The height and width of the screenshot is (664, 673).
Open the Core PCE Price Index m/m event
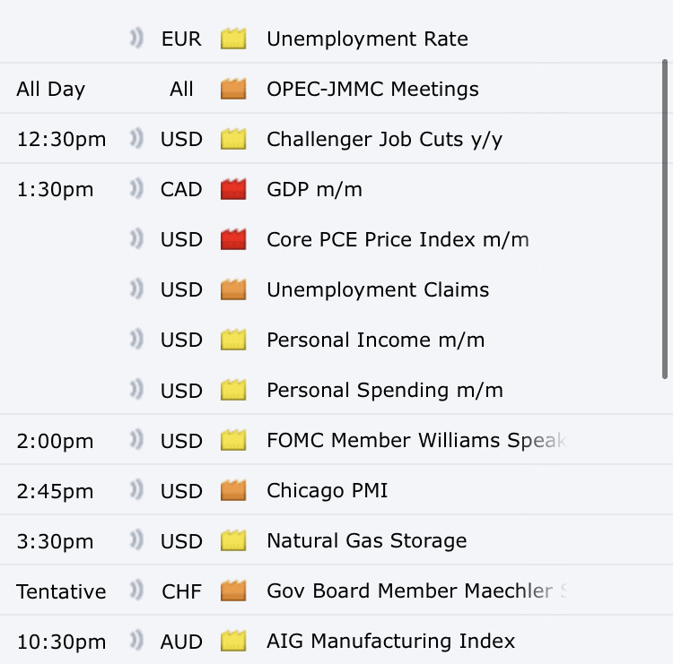tap(398, 240)
